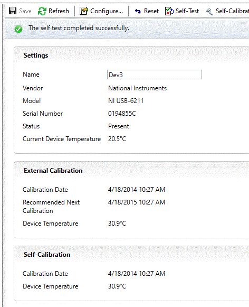Start Self-Calibrate from the toolbar

232,11
